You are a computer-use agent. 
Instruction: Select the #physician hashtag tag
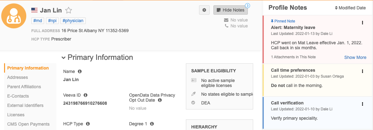[73, 21]
